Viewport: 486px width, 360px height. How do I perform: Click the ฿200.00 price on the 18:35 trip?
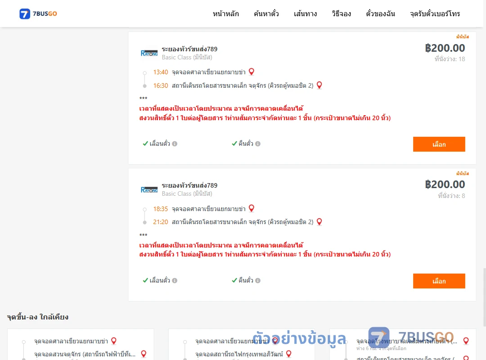[x=445, y=184]
